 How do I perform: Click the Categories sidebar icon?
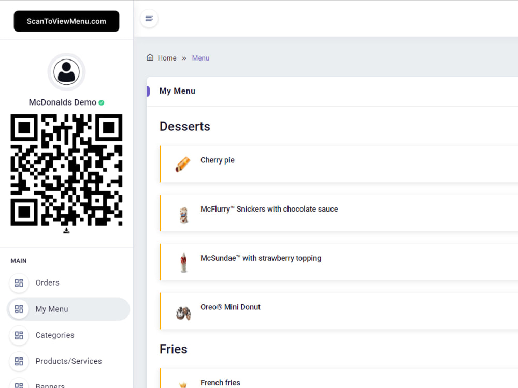19,335
